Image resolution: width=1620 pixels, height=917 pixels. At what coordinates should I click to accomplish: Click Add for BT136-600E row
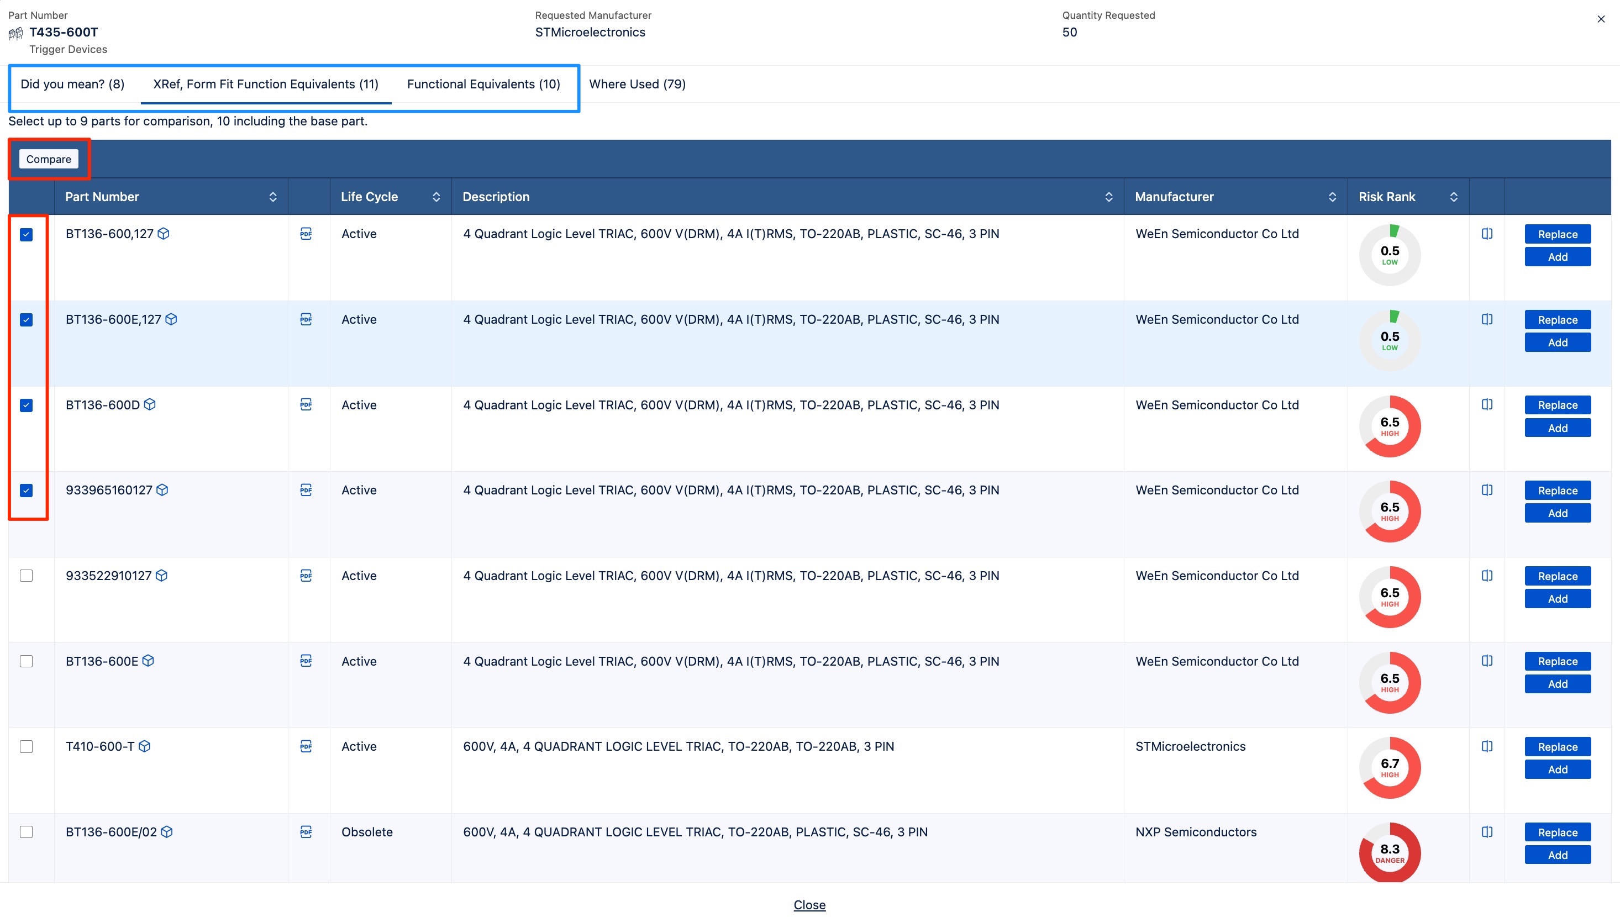tap(1558, 684)
